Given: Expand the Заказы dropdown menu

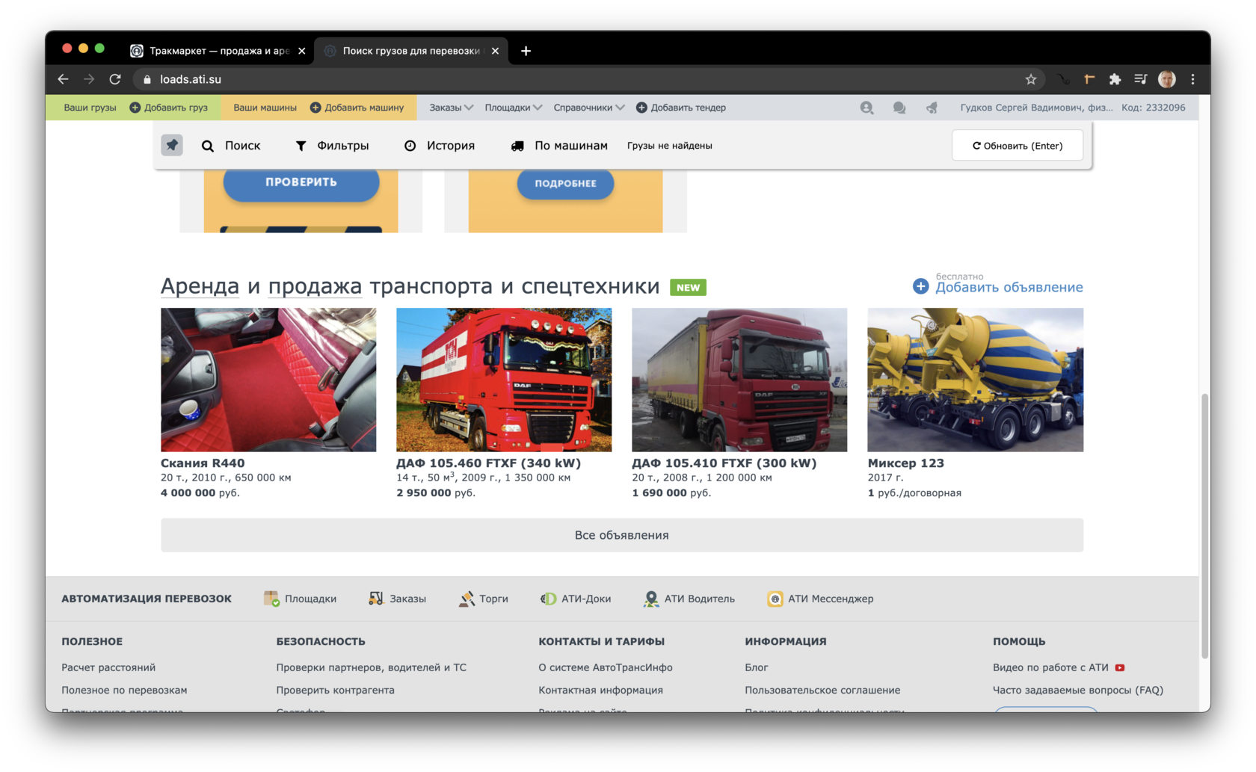Looking at the screenshot, I should point(452,108).
